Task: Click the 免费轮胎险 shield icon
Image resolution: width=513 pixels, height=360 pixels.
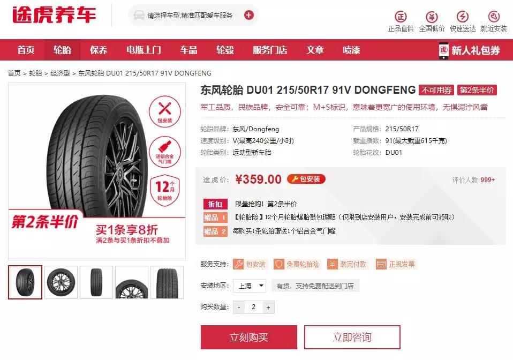Action: [x=279, y=264]
